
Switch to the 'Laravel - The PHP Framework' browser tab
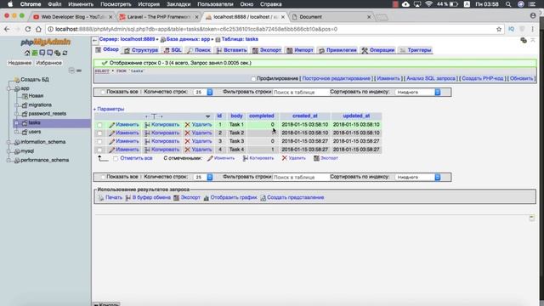tap(159, 17)
